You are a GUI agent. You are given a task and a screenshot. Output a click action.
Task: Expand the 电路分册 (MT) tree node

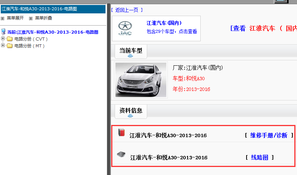coord(3,45)
